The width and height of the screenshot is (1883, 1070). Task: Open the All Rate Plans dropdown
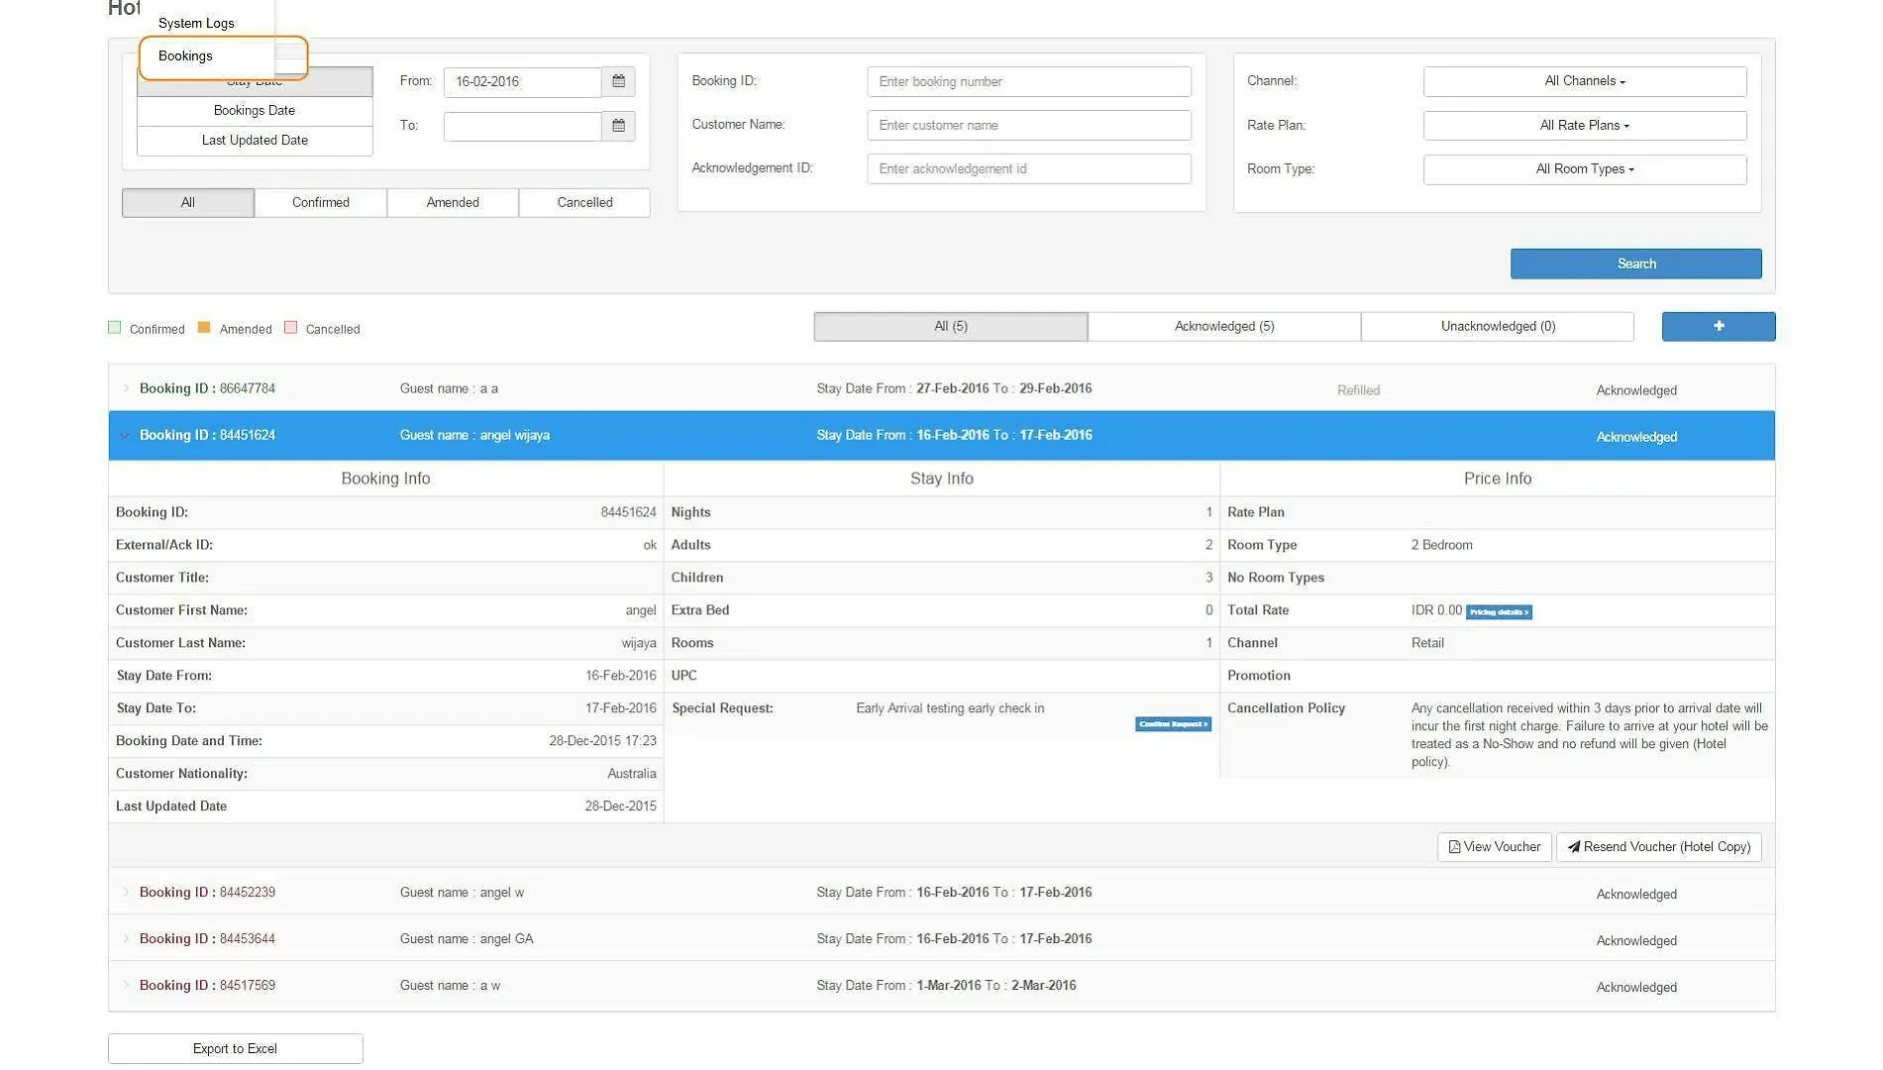tap(1584, 126)
